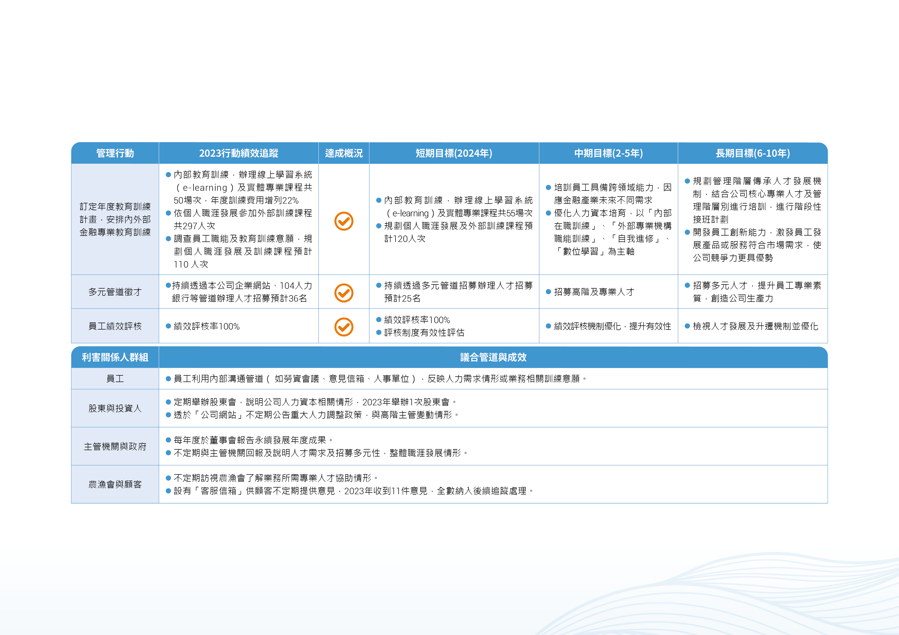Click the 員工績效評核 row label
The image size is (899, 635).
click(x=115, y=326)
